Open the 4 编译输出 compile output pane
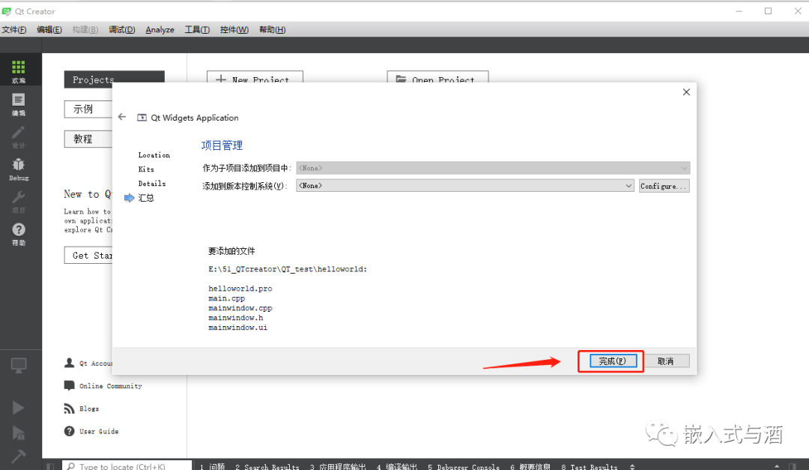The width and height of the screenshot is (809, 470). tap(397, 467)
